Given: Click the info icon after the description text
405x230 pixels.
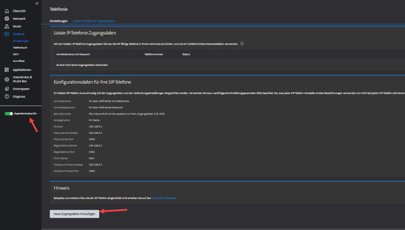Looking at the screenshot, I should point(242,44).
